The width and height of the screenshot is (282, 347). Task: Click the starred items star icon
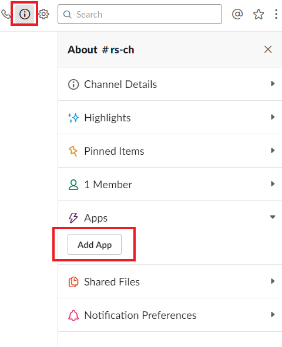258,15
